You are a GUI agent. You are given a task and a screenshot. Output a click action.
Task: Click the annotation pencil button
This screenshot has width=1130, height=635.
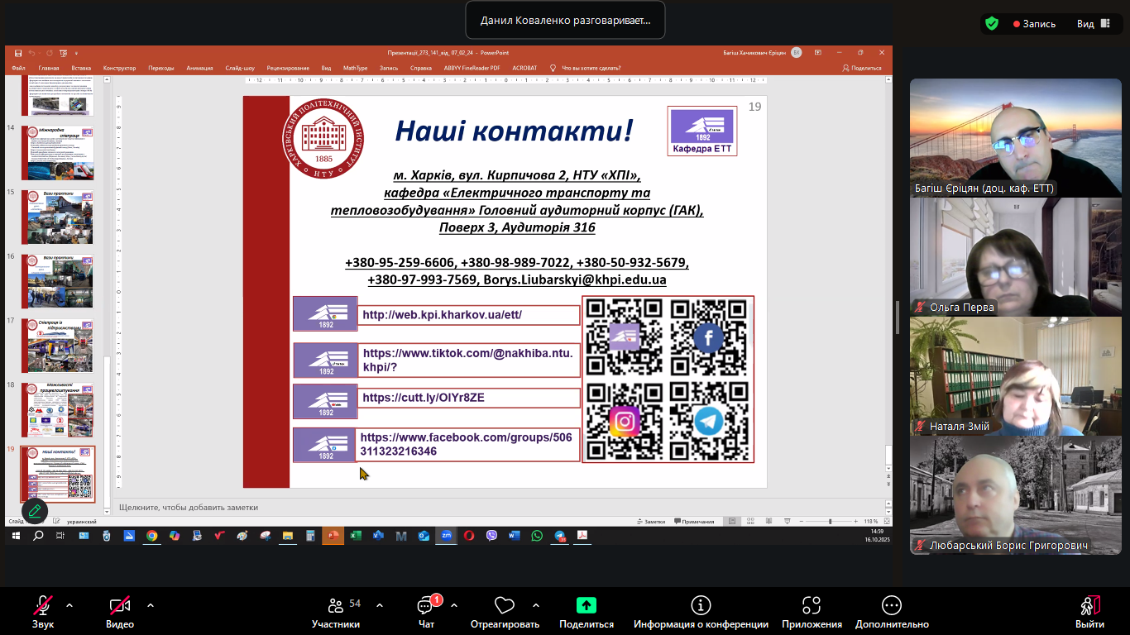(35, 510)
